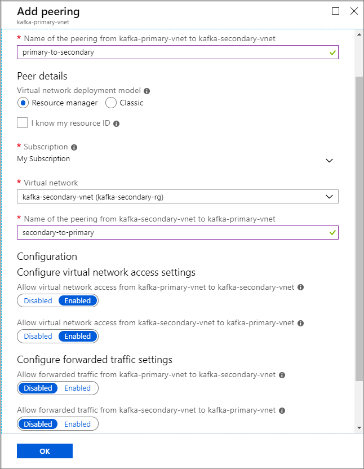Click the info icon beside I know my resource ID

coord(116,122)
